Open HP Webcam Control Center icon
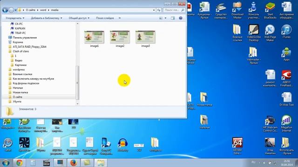This screenshot has width=298, height=167. (x=270, y=124)
